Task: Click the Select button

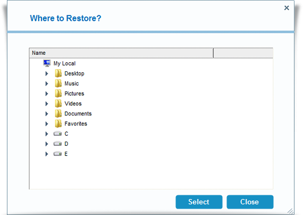Action: click(x=199, y=202)
